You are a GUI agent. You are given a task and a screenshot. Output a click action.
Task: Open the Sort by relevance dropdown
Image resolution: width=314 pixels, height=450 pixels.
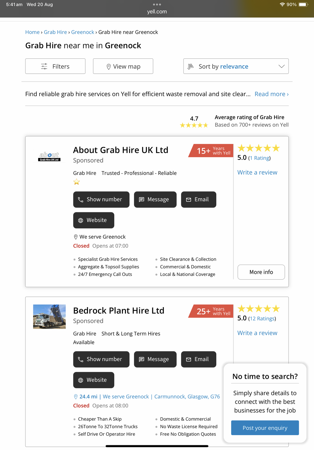236,66
